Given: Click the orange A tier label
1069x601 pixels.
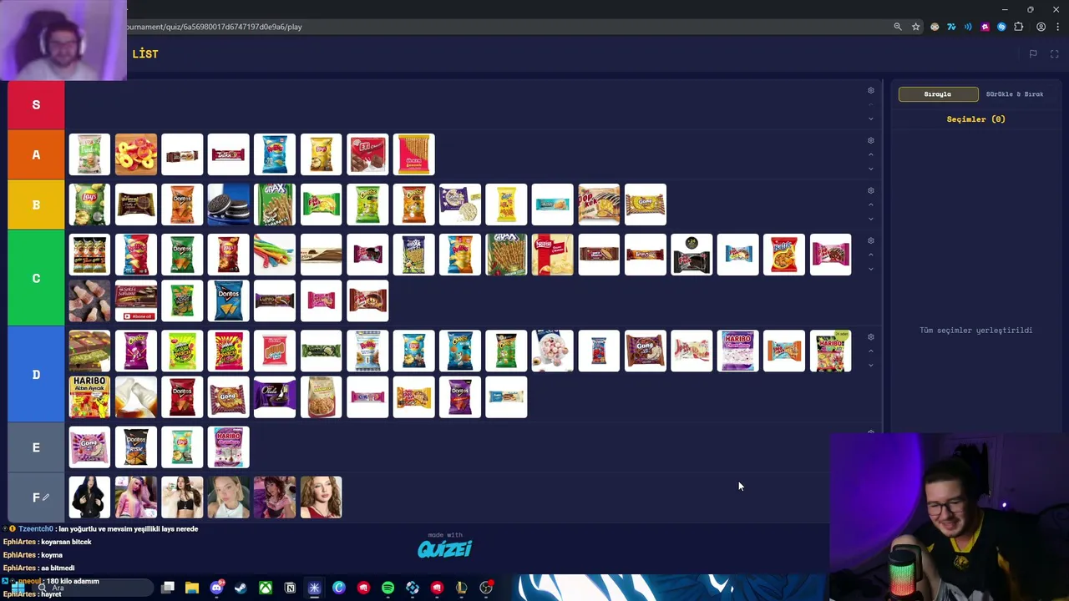Looking at the screenshot, I should click(x=36, y=154).
